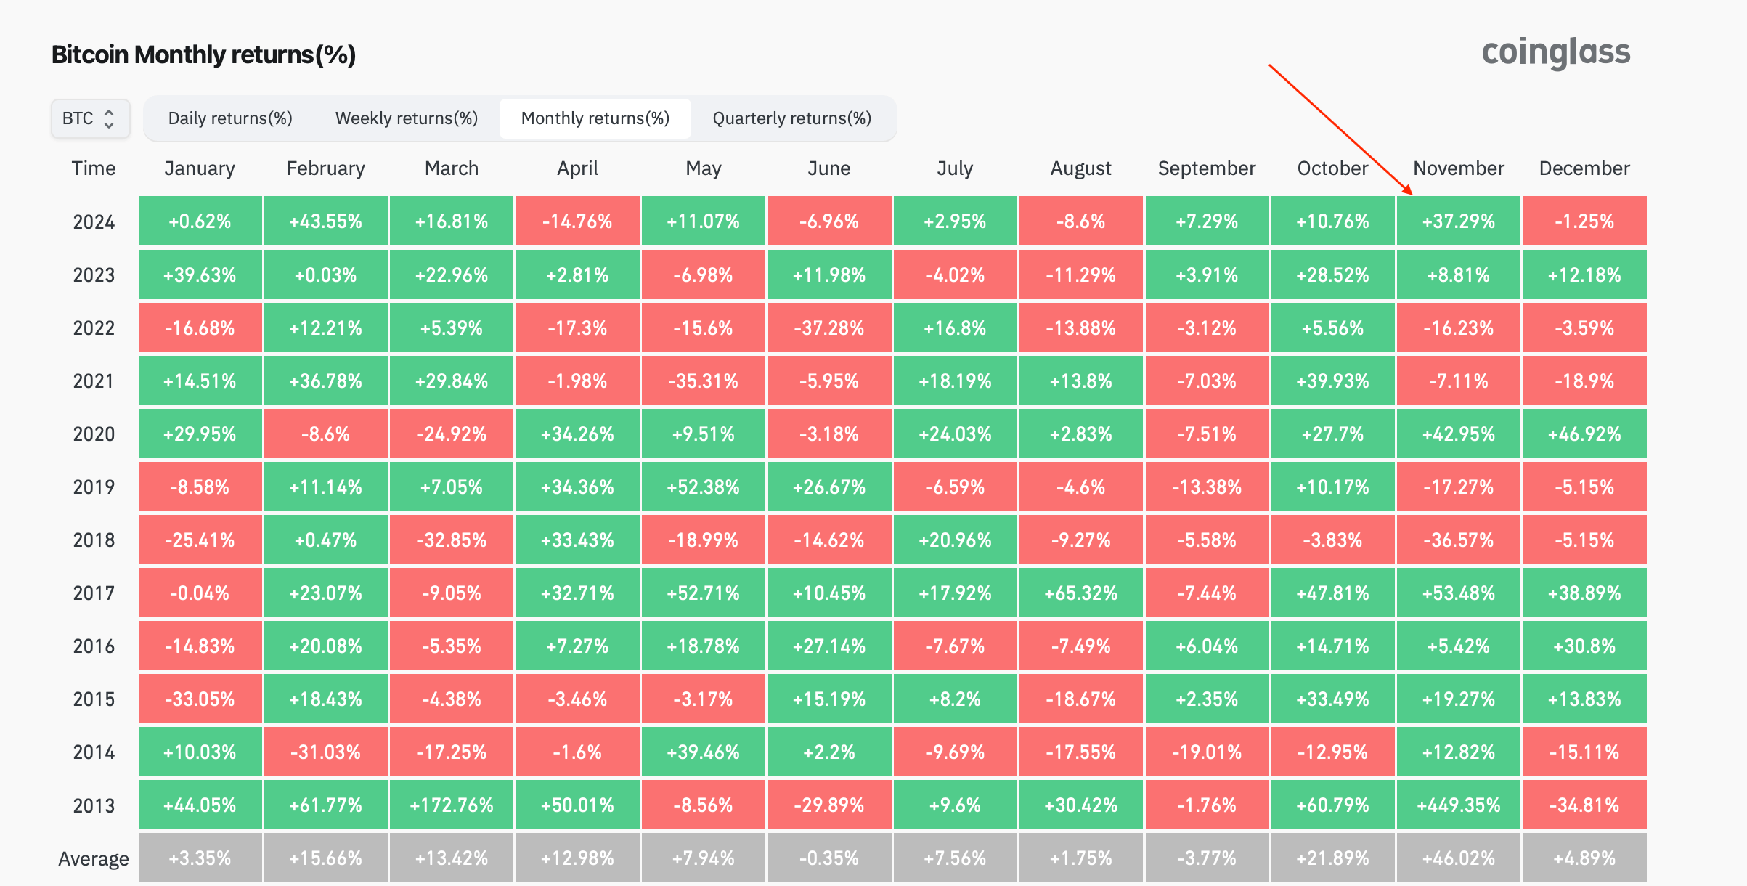Open the Quarterly returns(%) tab
1747x886 pixels.
pyautogui.click(x=792, y=118)
